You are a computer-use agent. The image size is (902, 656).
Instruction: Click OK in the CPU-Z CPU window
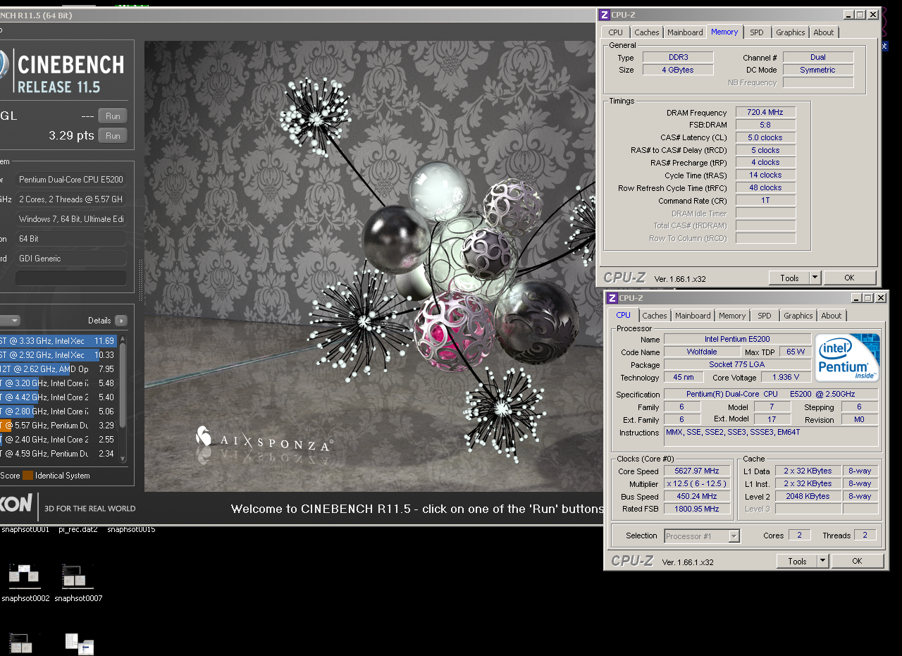pyautogui.click(x=857, y=561)
